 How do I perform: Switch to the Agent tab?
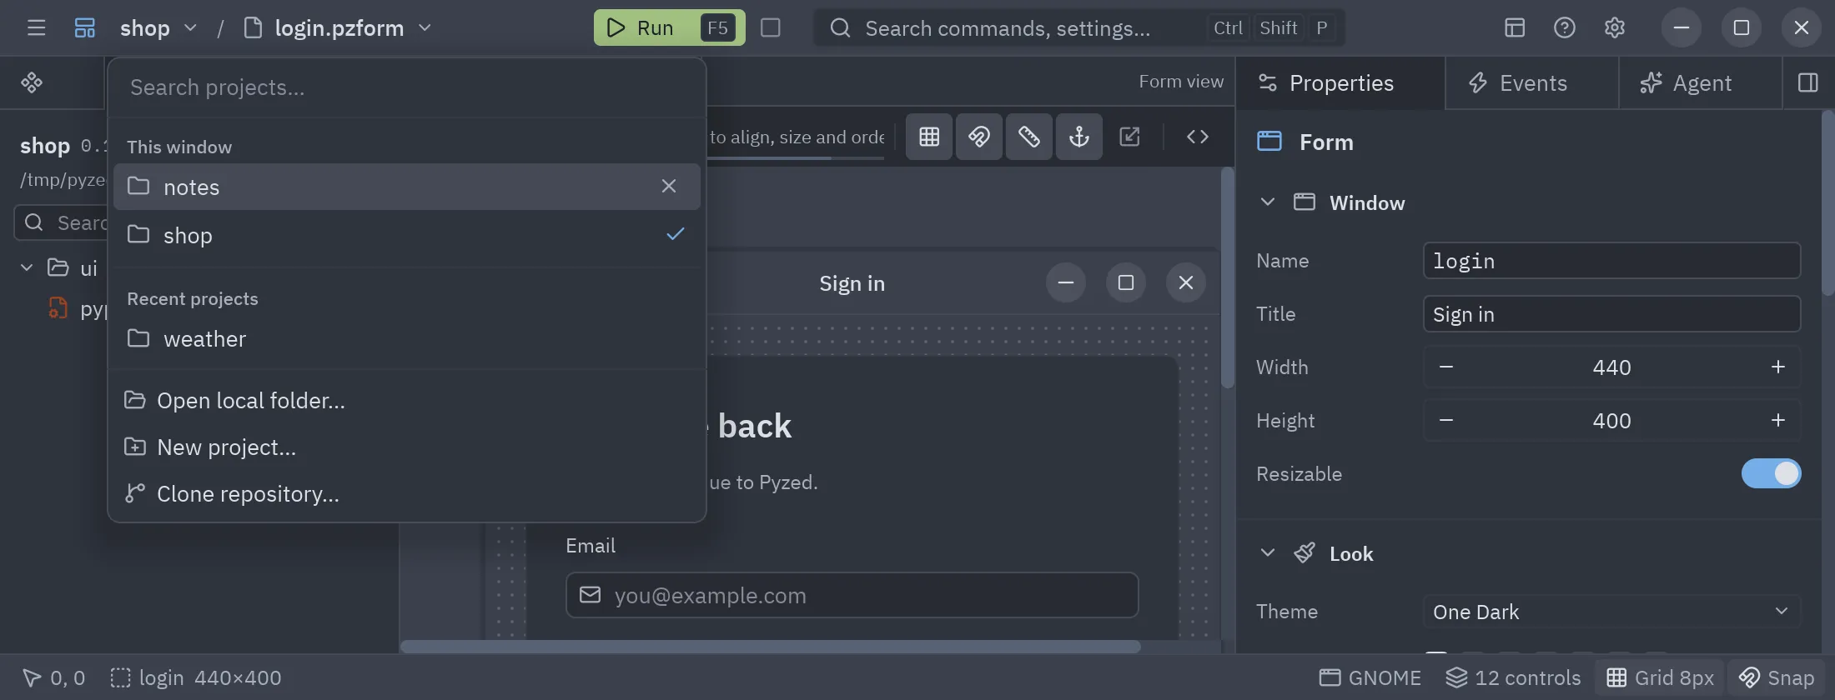click(x=1700, y=82)
